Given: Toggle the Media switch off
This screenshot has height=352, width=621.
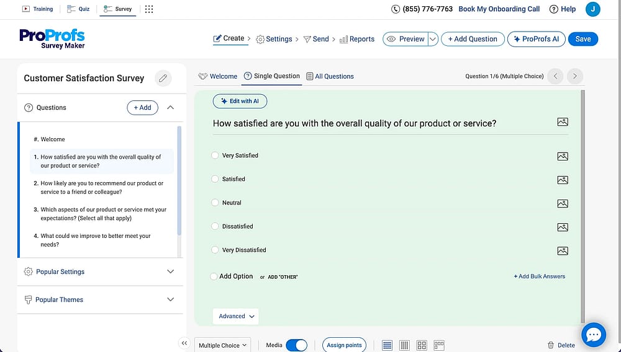Looking at the screenshot, I should (296, 345).
